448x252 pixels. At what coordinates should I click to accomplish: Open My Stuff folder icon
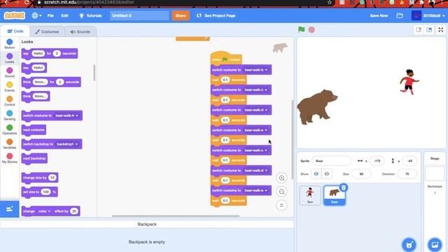tap(400, 15)
